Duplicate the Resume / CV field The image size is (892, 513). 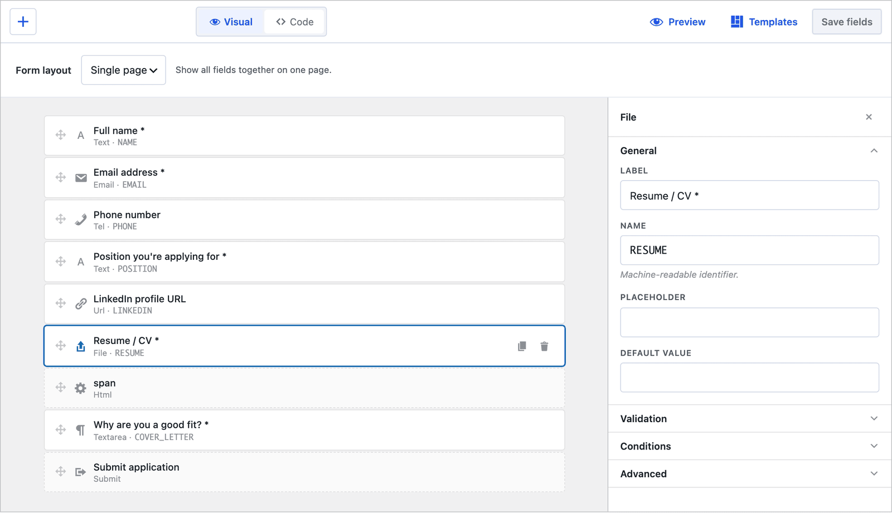coord(522,346)
